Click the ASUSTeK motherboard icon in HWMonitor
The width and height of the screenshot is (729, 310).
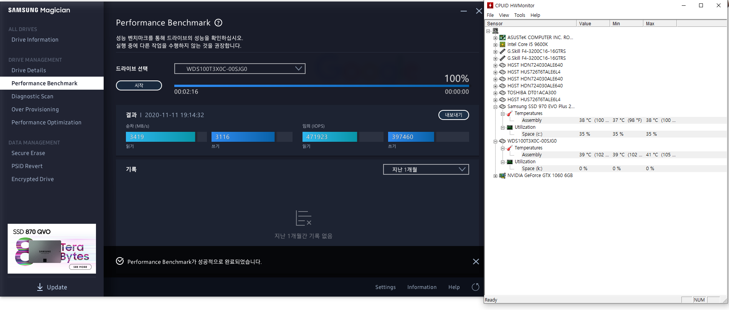click(x=503, y=38)
